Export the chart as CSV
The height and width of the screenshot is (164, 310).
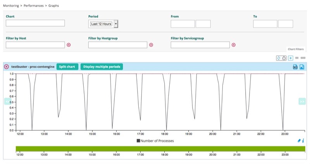tap(295, 67)
